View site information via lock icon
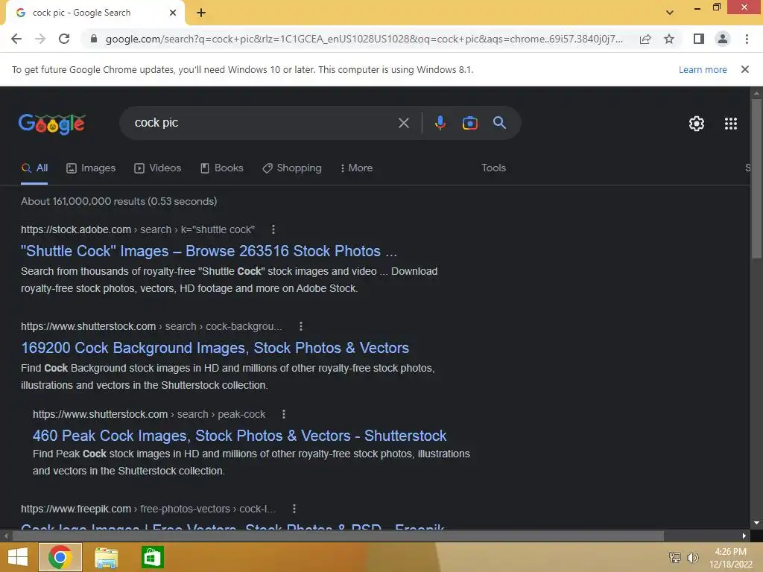The height and width of the screenshot is (572, 763). coord(94,39)
